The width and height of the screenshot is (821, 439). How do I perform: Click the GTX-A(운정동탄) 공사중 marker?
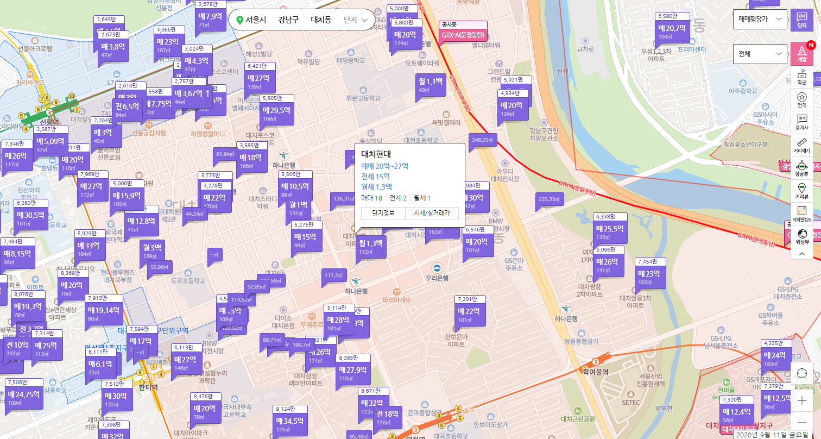coord(463,32)
